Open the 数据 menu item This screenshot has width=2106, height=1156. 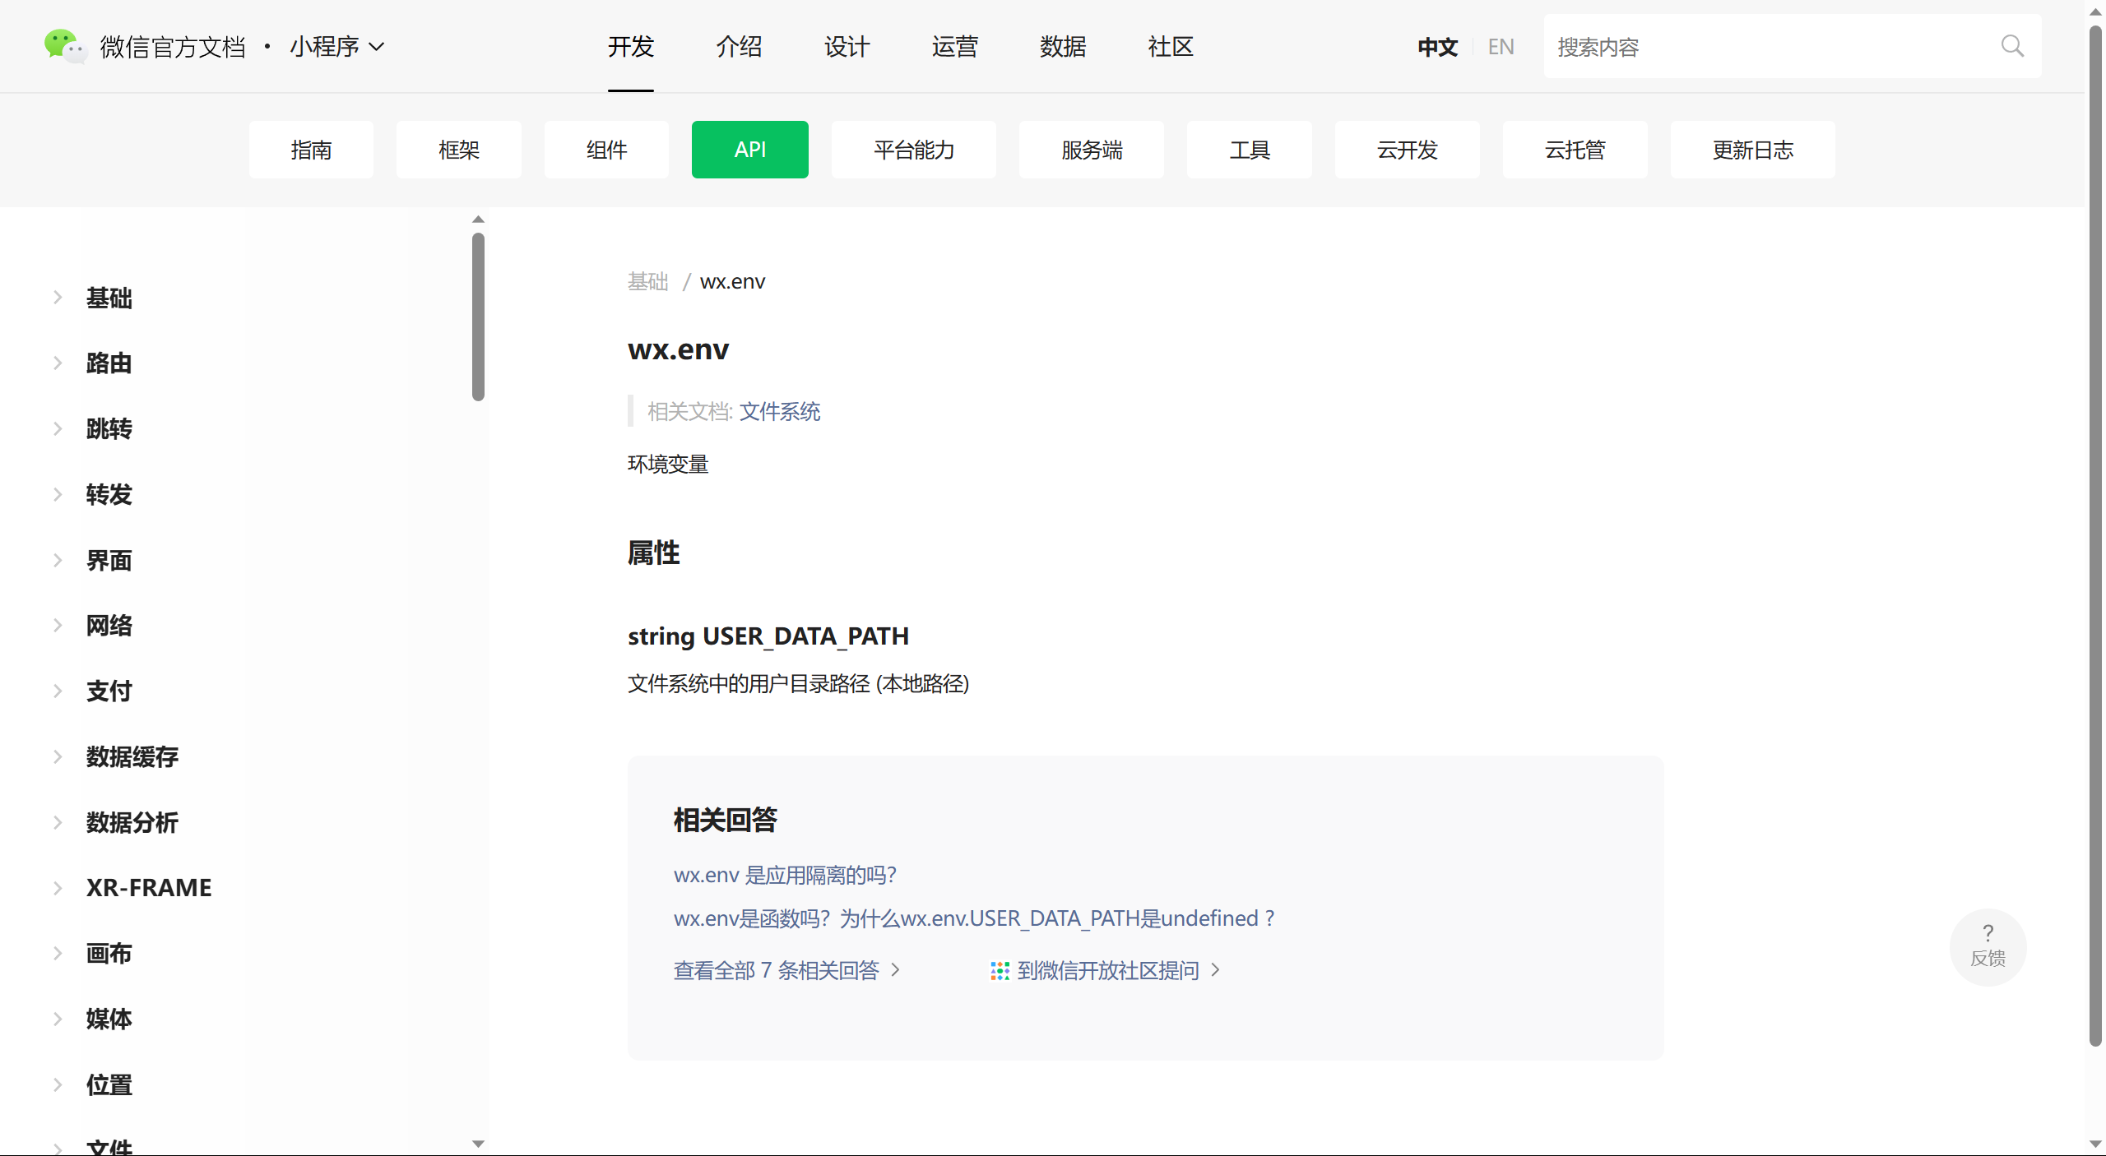pyautogui.click(x=1062, y=47)
